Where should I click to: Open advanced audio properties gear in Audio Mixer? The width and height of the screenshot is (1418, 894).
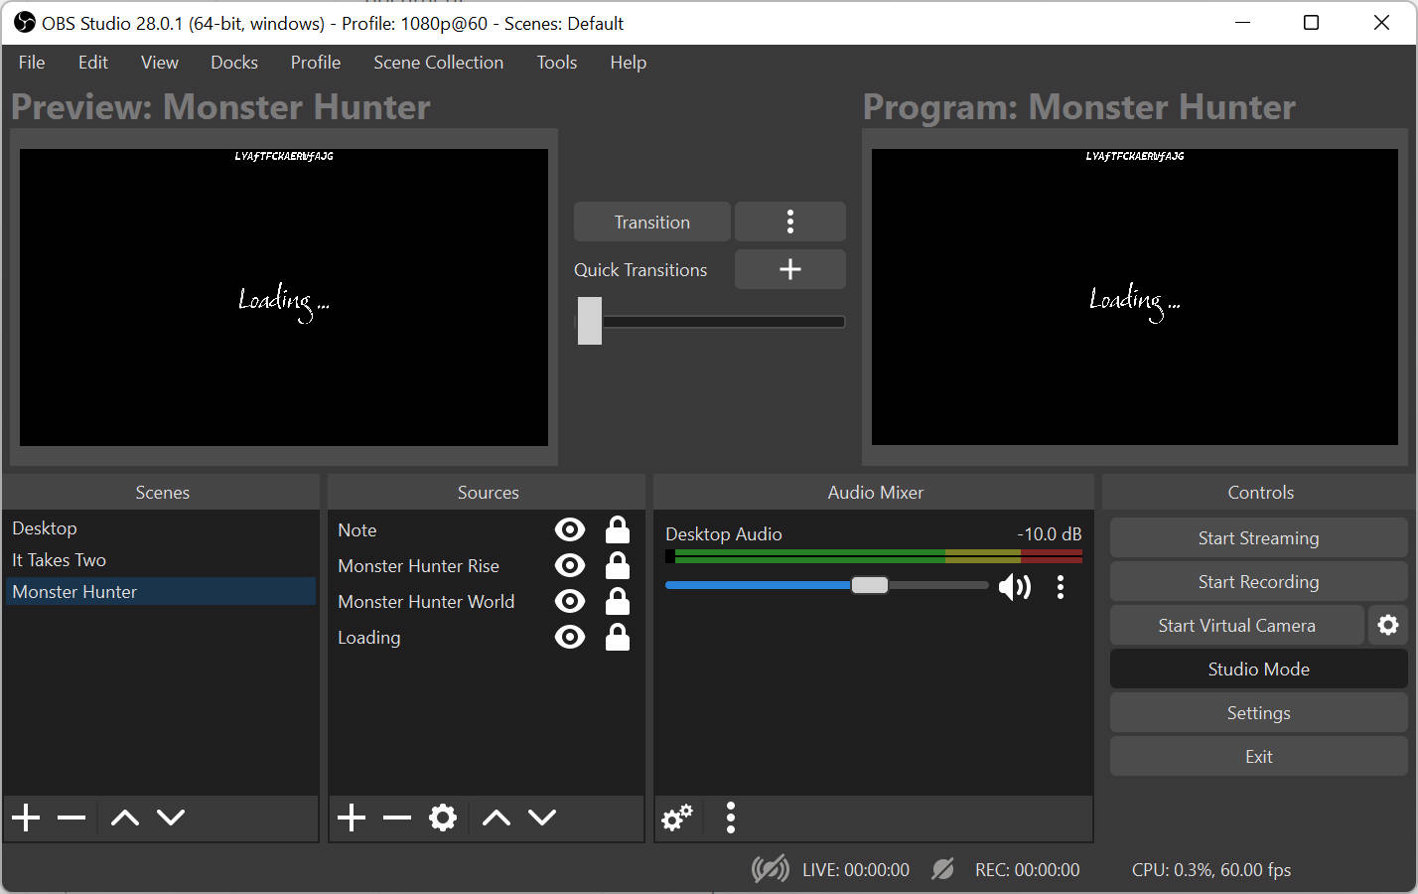(676, 818)
